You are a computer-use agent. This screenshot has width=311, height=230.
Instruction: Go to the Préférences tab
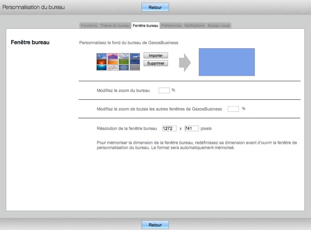tap(171, 26)
